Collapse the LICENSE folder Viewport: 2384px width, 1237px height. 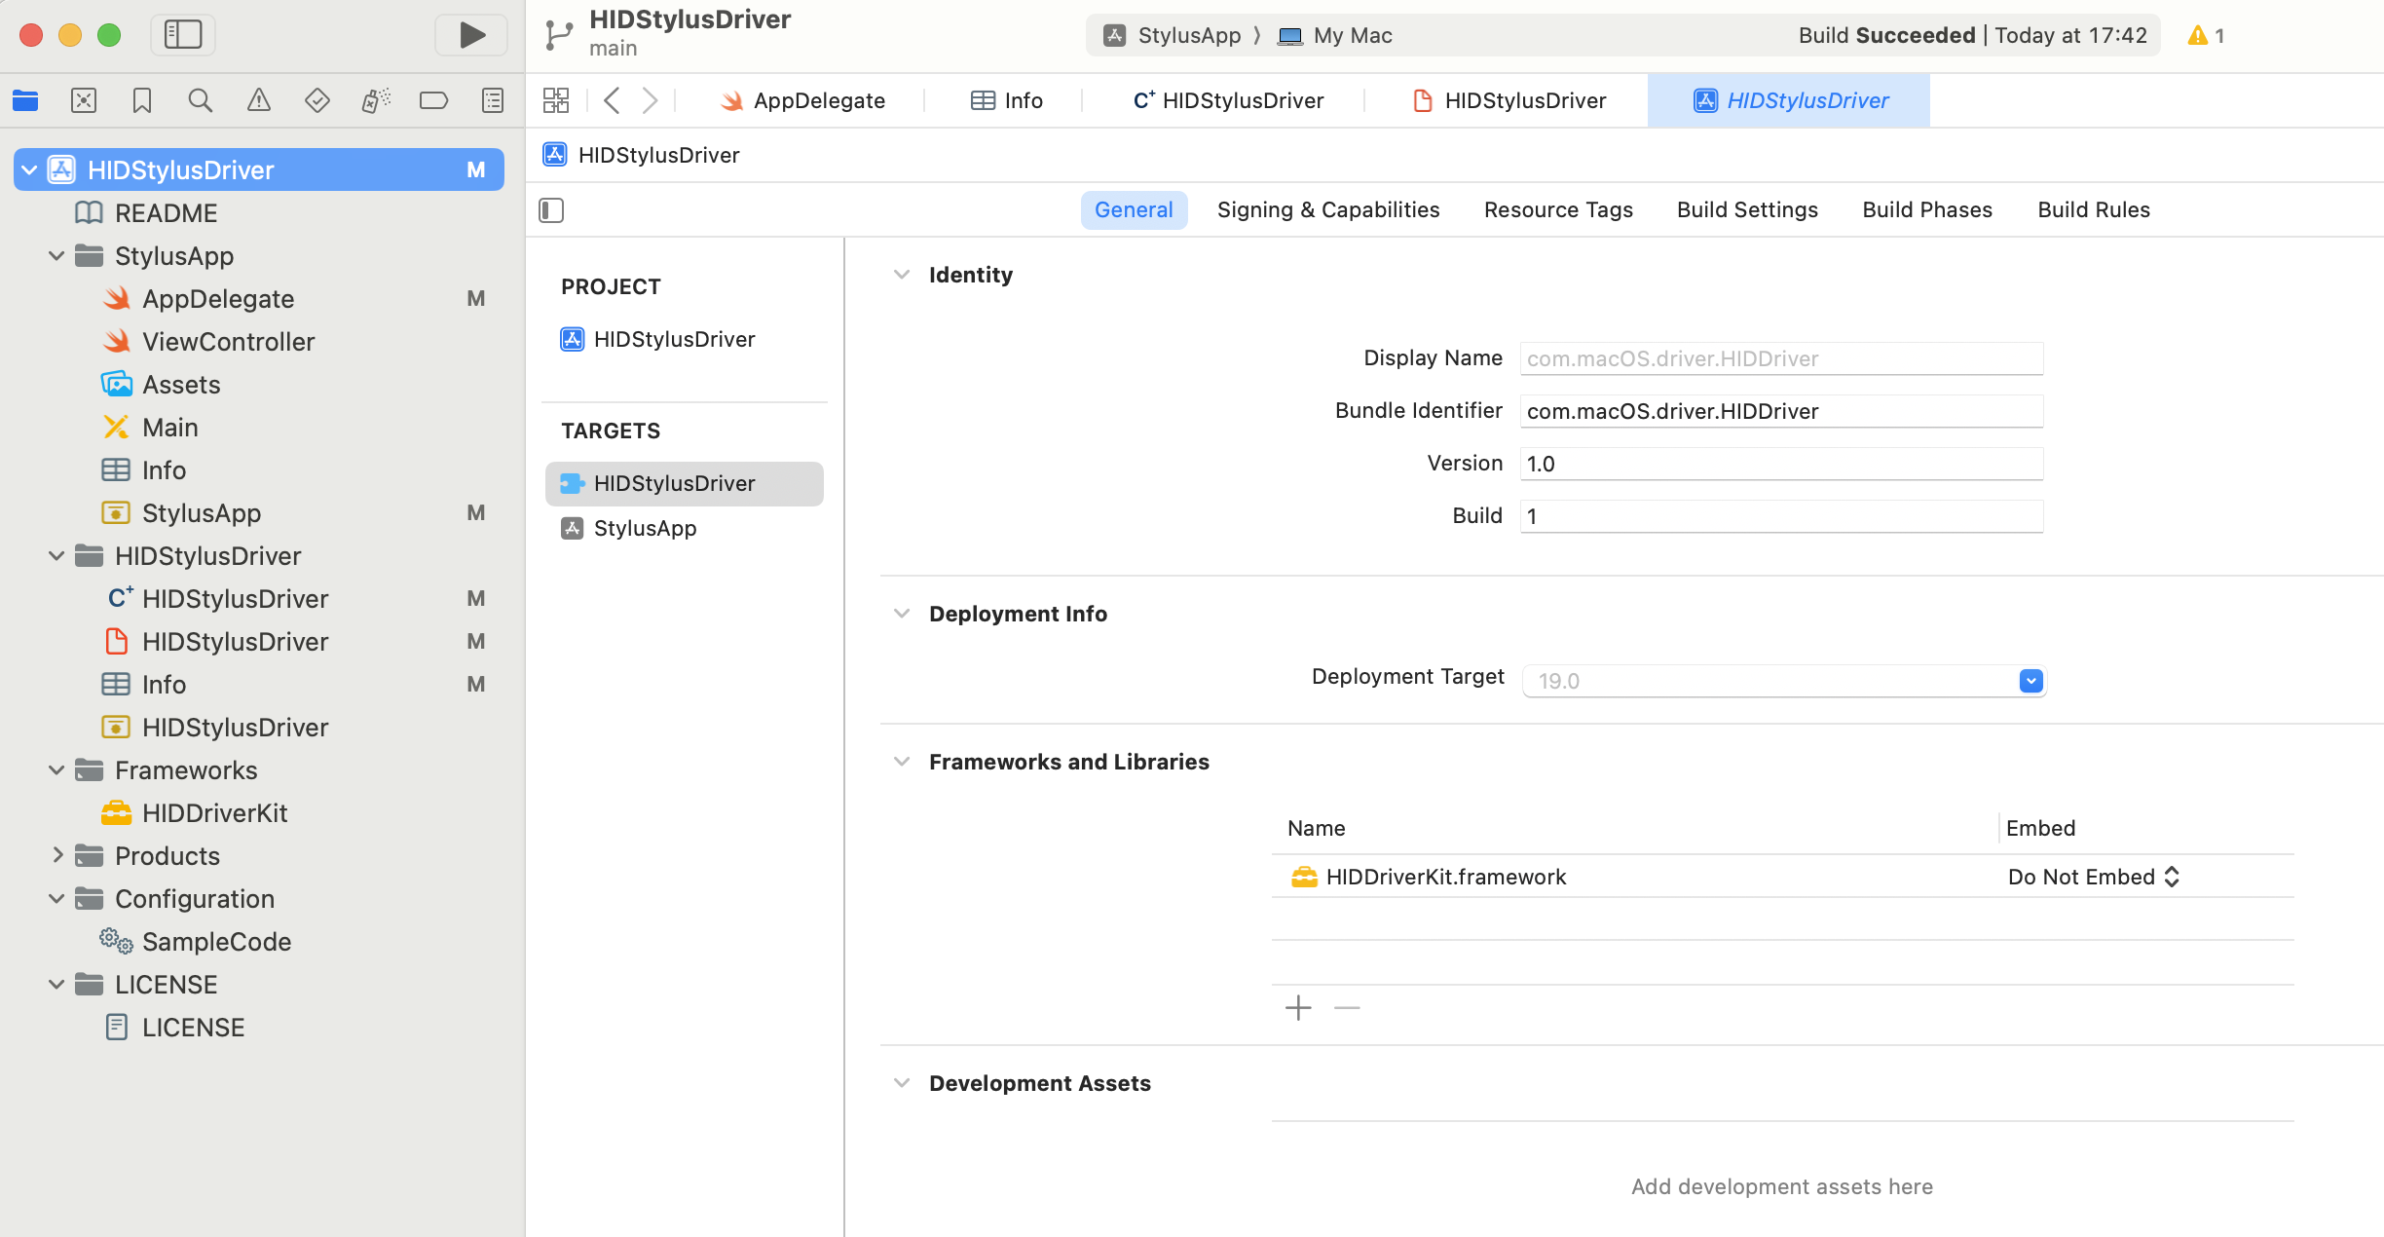[x=56, y=985]
